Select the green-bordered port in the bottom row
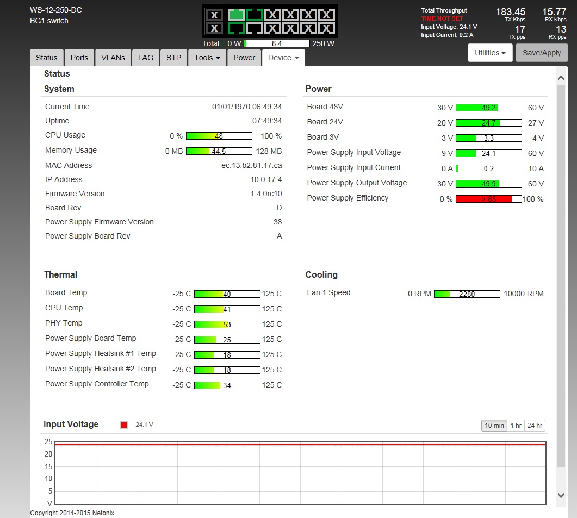The height and width of the screenshot is (518, 577). pos(236,28)
